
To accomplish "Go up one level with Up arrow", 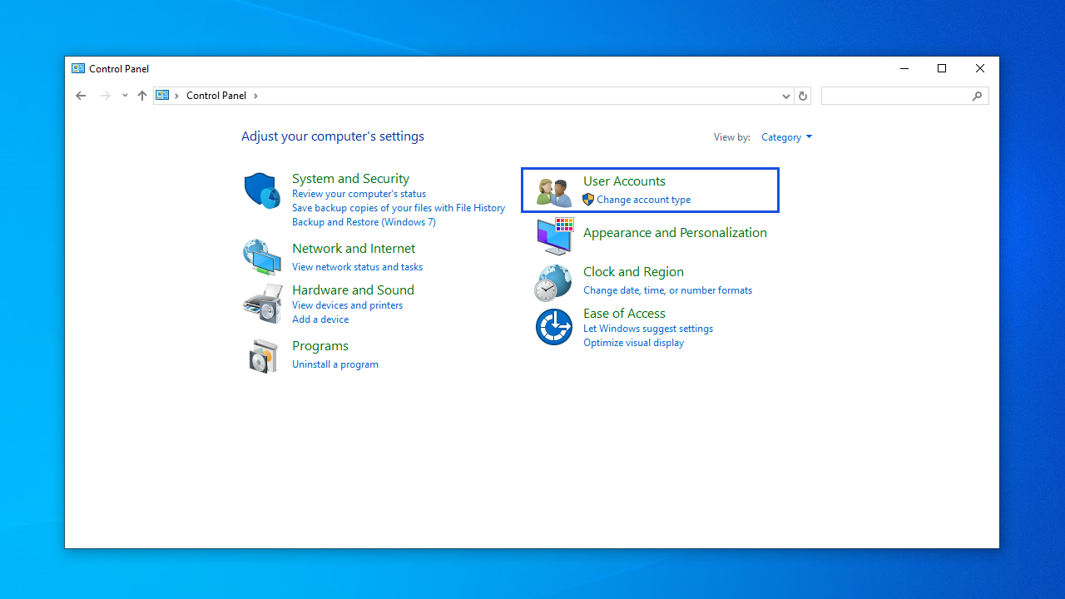I will [x=142, y=96].
